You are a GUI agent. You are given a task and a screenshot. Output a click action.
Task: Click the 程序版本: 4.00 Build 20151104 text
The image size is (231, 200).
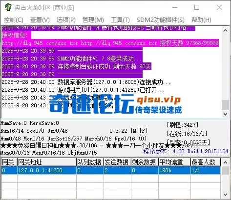point(186,151)
